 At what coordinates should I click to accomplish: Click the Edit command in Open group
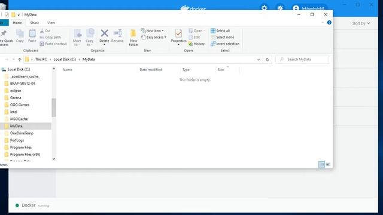[x=194, y=37]
